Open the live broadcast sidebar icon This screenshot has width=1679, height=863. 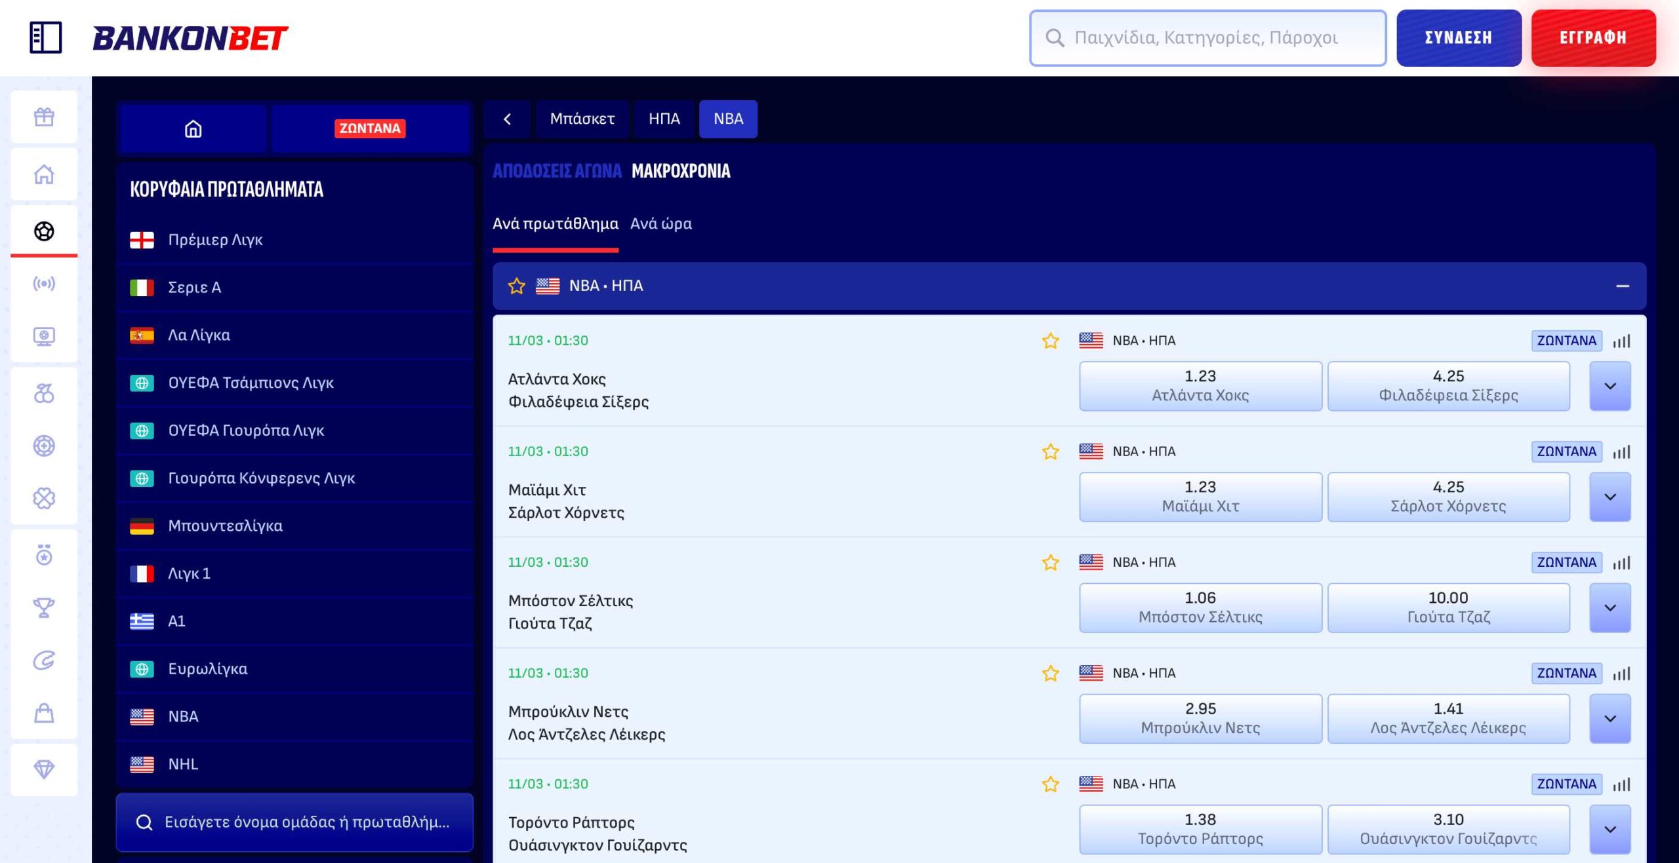[44, 284]
